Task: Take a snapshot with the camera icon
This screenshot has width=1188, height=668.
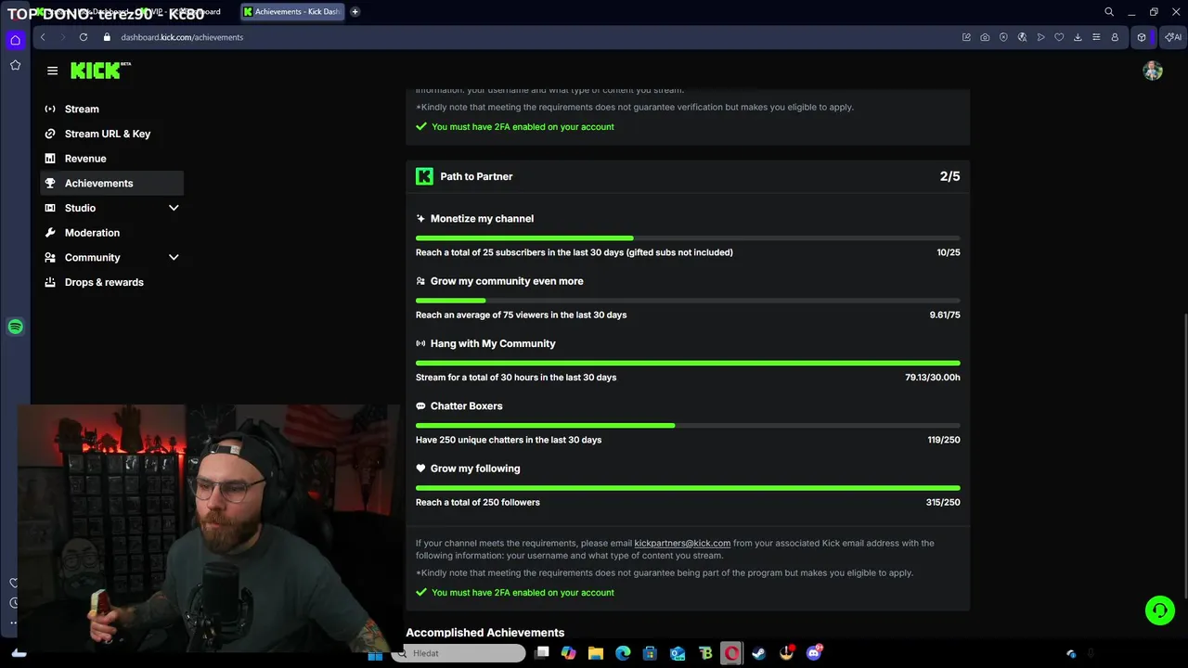Action: pos(985,37)
